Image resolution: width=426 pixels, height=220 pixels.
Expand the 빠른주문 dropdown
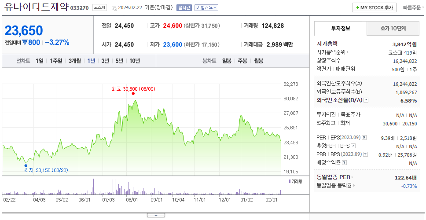tap(414, 7)
